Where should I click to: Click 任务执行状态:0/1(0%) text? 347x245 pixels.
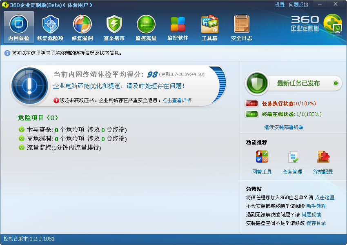tap(289, 103)
